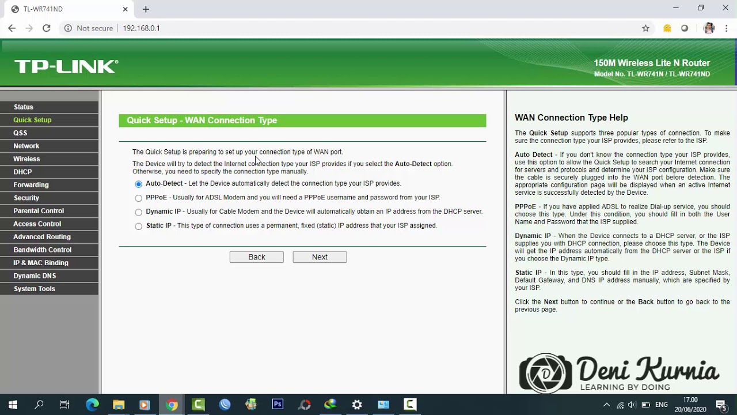Open the System Tools menu item

[x=50, y=289]
